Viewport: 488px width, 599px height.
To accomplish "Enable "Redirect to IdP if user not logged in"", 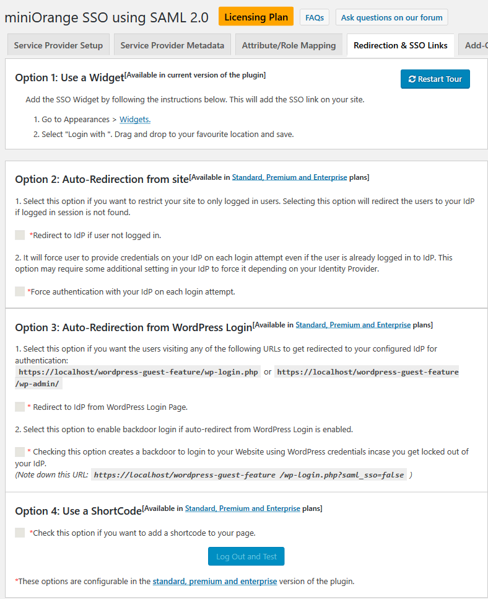I will (x=19, y=235).
